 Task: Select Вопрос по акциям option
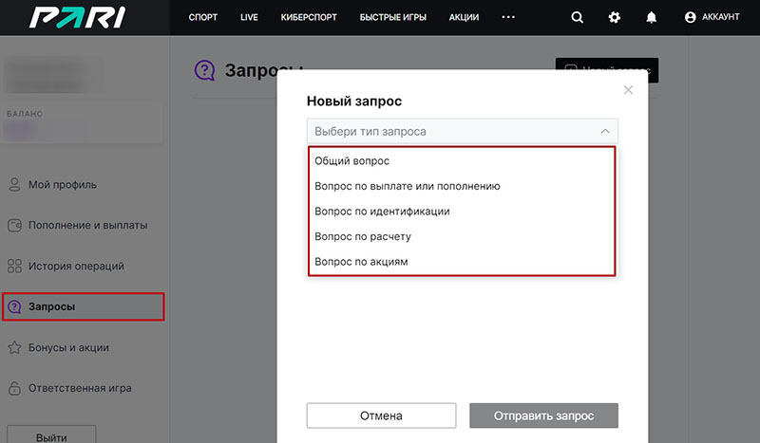point(462,262)
